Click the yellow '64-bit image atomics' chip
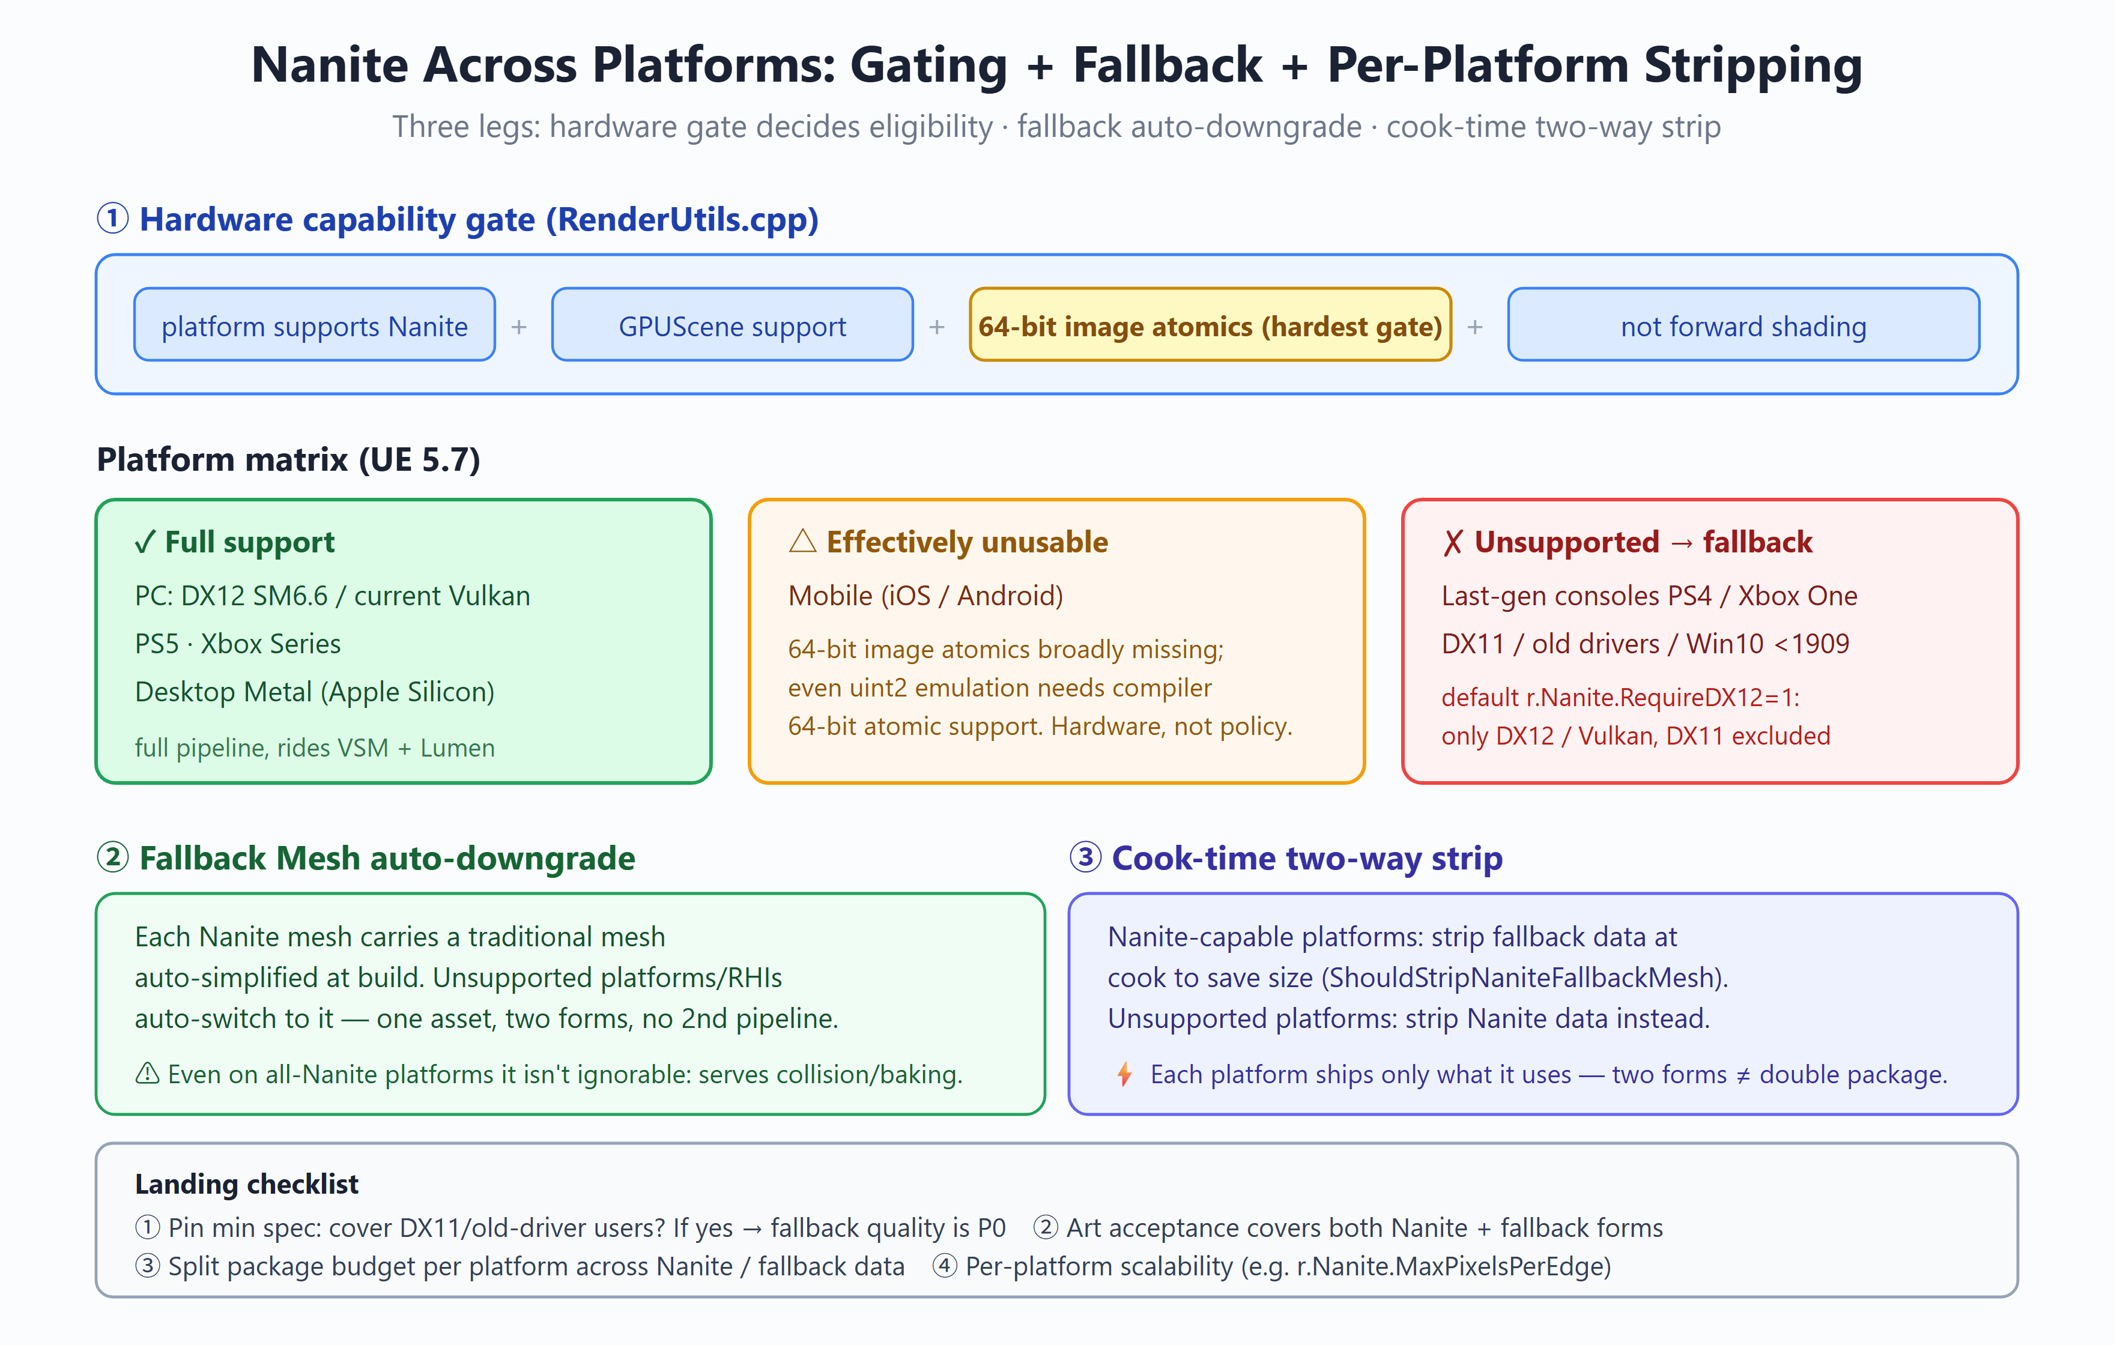Image resolution: width=2114 pixels, height=1345 pixels. point(1210,325)
